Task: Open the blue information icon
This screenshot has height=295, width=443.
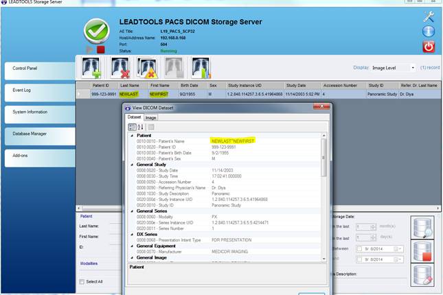Action: 429,31
